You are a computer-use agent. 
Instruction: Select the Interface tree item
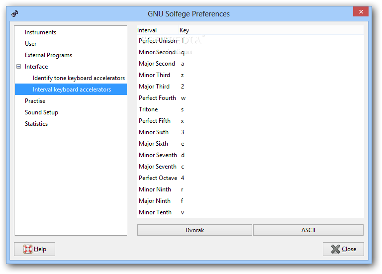tap(36, 67)
